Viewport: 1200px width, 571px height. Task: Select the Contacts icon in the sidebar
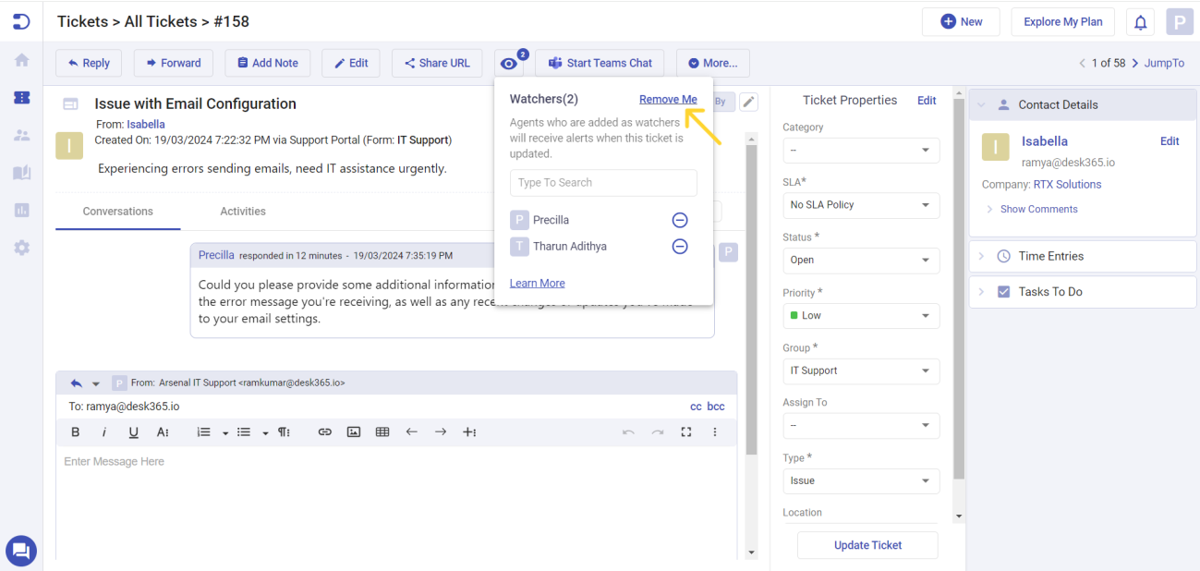click(x=20, y=135)
